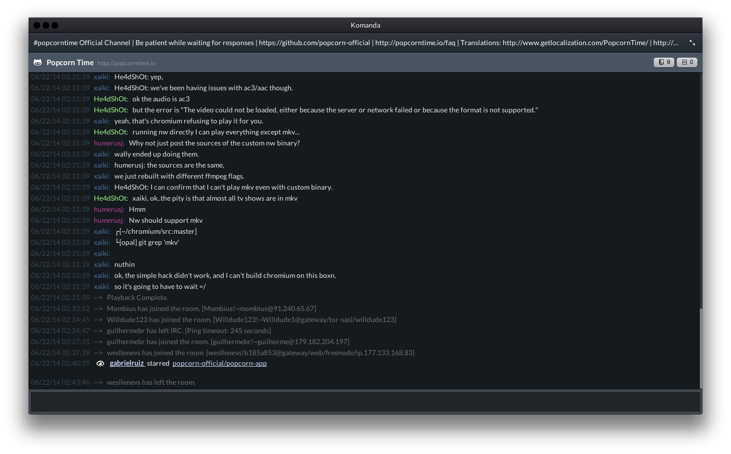Open the http://popcorntime.io link in header

[x=126, y=63]
